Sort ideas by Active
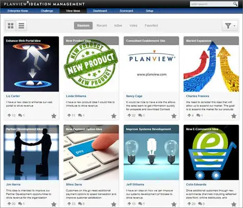Viewport: 243px width, 208px height. pos(118,26)
